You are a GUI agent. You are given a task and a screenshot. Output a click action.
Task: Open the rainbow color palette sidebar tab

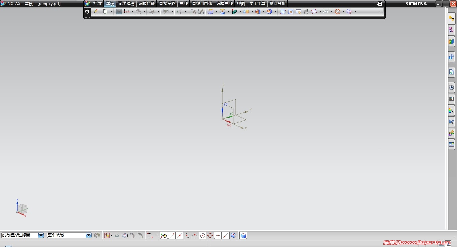pos(451,110)
